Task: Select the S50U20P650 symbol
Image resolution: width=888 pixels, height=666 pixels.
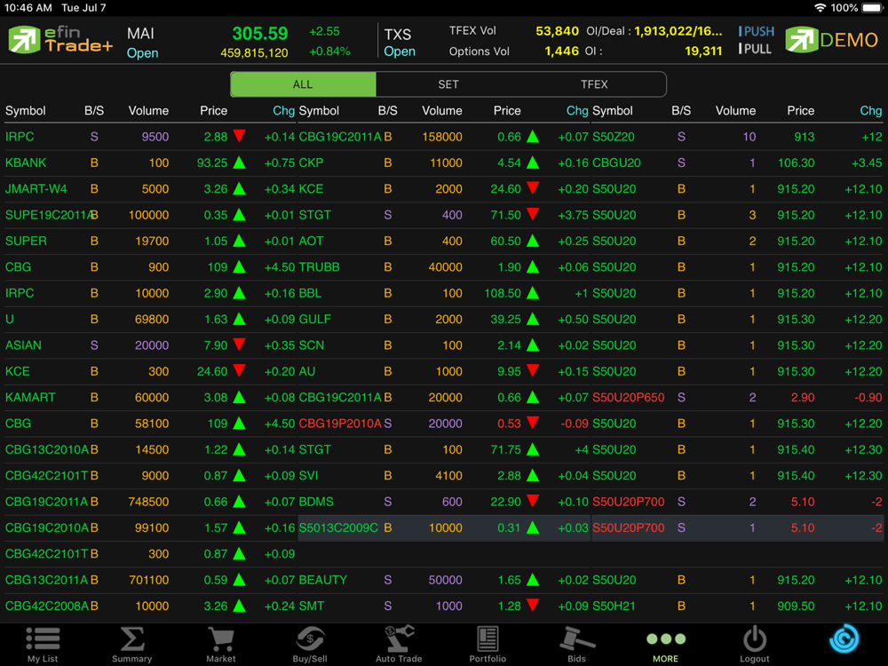Action: (x=629, y=397)
